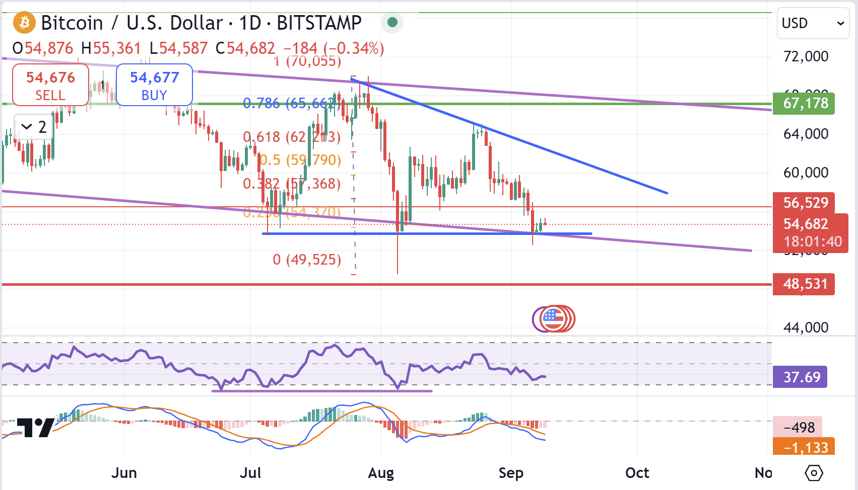Click the open price value O54,876
The width and height of the screenshot is (858, 490).
(43, 48)
